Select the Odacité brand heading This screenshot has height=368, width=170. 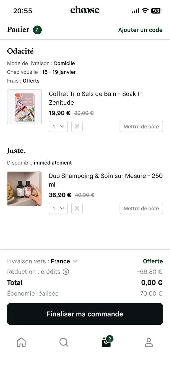pos(20,51)
